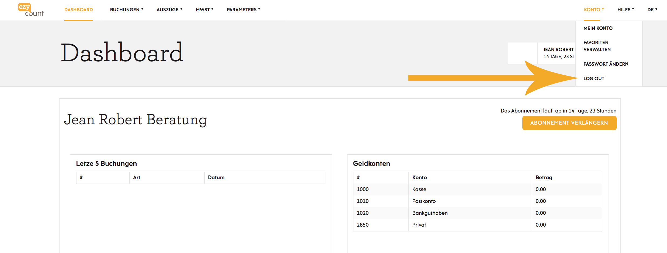Open the DE language selector
Screen dimensions: 667x253
652,10
